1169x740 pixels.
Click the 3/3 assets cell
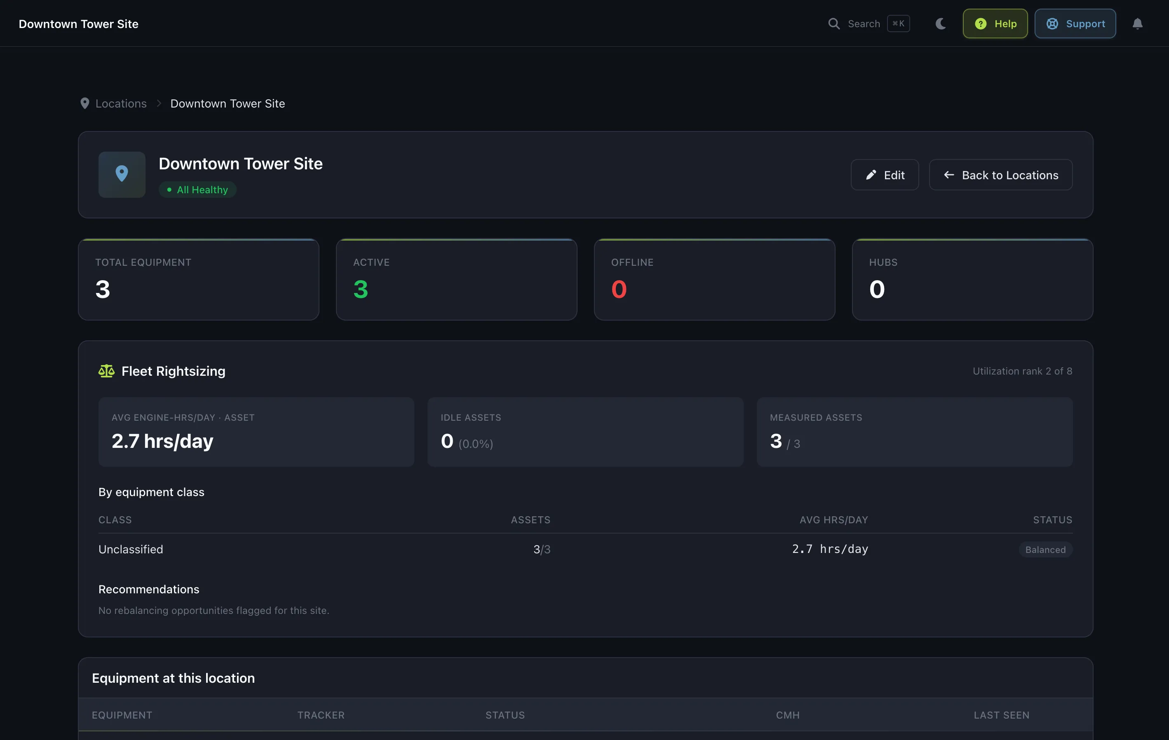pos(542,549)
